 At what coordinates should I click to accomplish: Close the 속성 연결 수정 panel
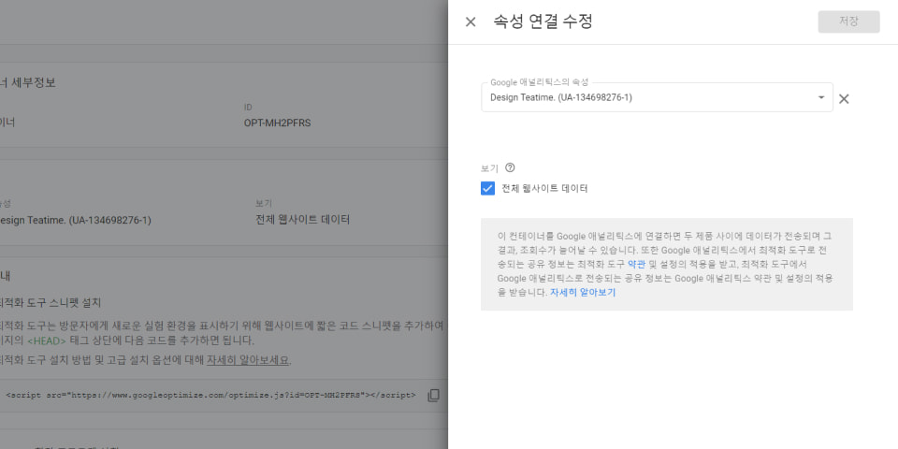click(471, 22)
